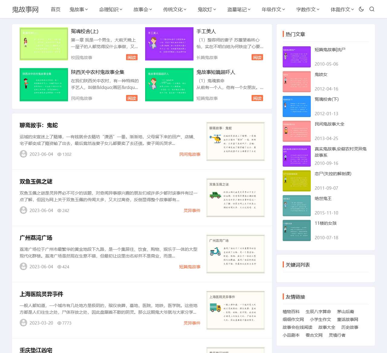
Task: Click the views eye icon beside 424
Action: pos(59,267)
